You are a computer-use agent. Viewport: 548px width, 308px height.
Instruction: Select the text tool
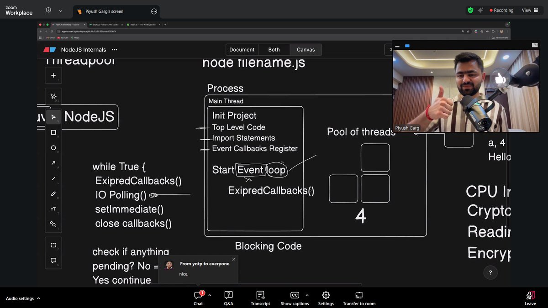pos(53,209)
